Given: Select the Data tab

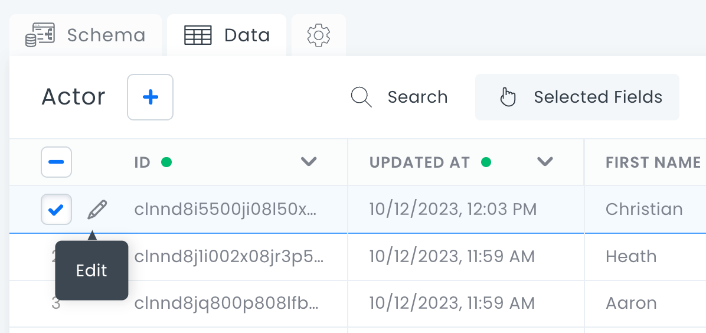Looking at the screenshot, I should click(x=247, y=35).
